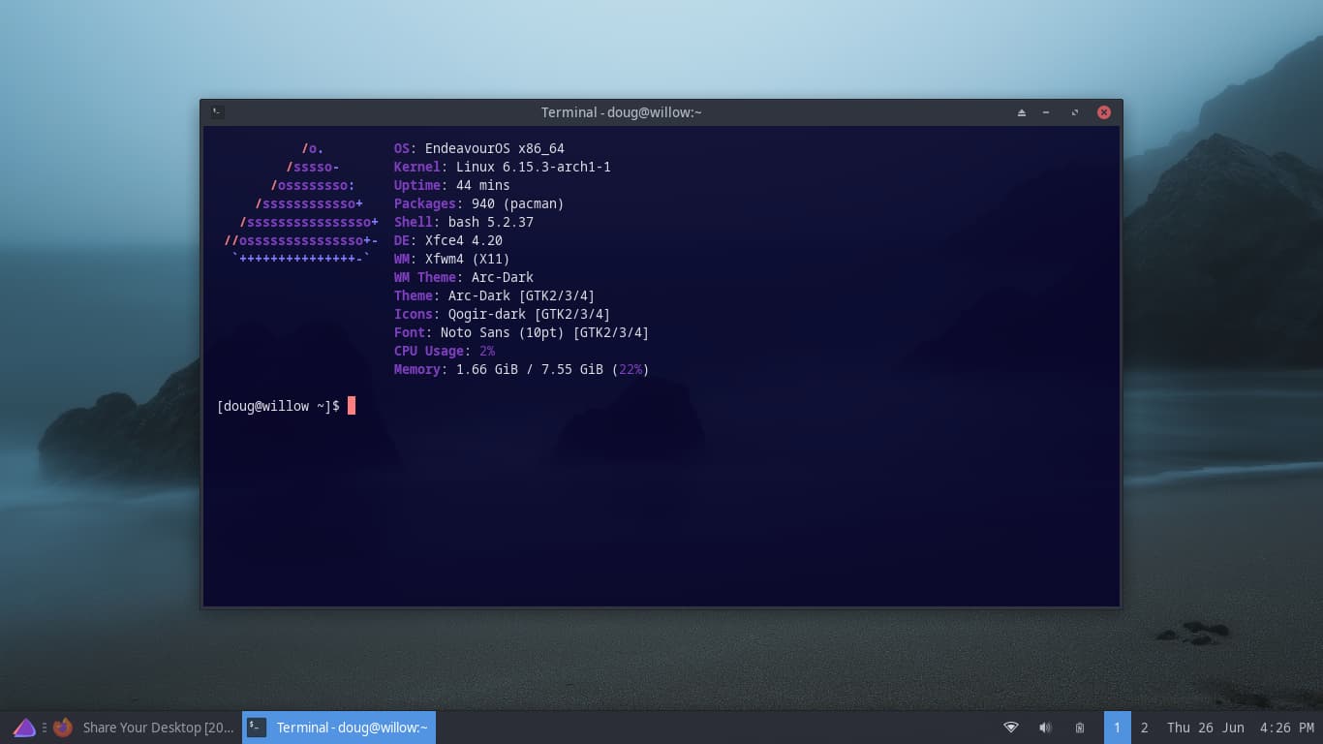Close the Terminal with the red button
The image size is (1323, 744).
1103,112
